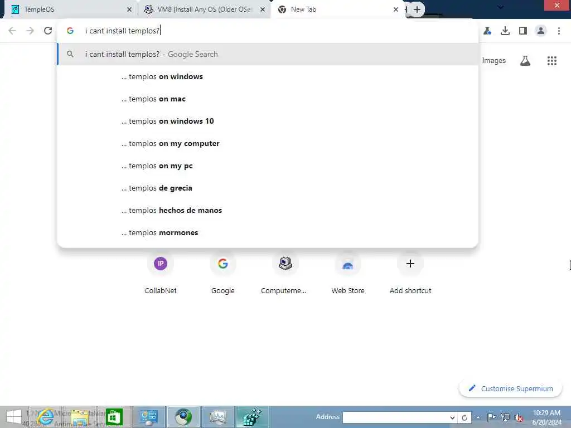Open the network tray icon
This screenshot has width=571, height=428.
(x=505, y=417)
